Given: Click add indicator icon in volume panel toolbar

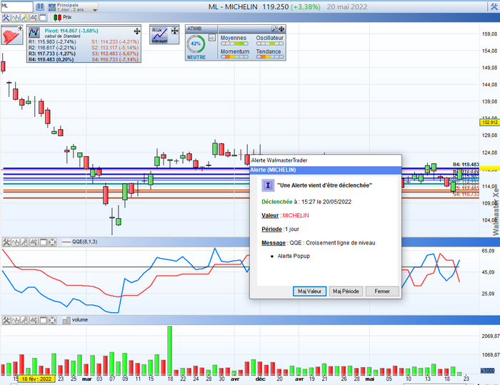Looking at the screenshot, I should click(15, 320).
